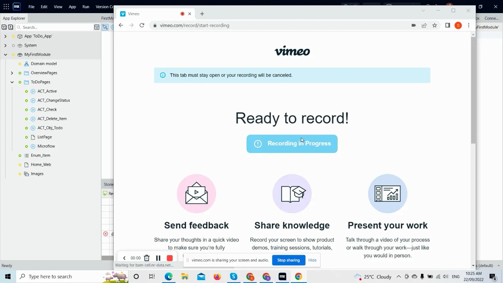Select the ACT_ChangeStatus microflow
Image resolution: width=503 pixels, height=283 pixels.
[54, 100]
